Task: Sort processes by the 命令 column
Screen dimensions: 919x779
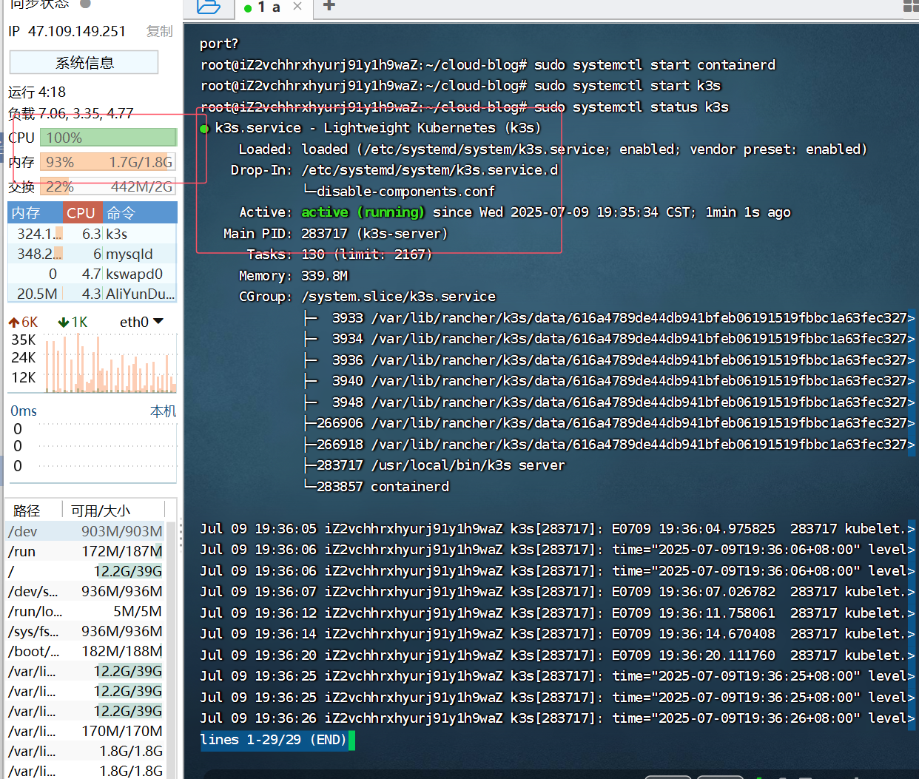Action: coord(140,213)
